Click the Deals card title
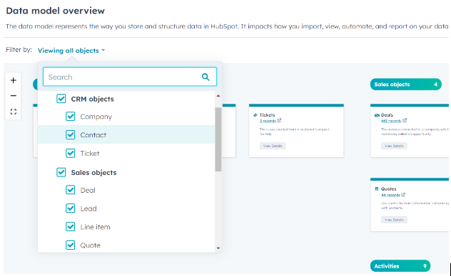This screenshot has height=276, width=451. pos(387,115)
